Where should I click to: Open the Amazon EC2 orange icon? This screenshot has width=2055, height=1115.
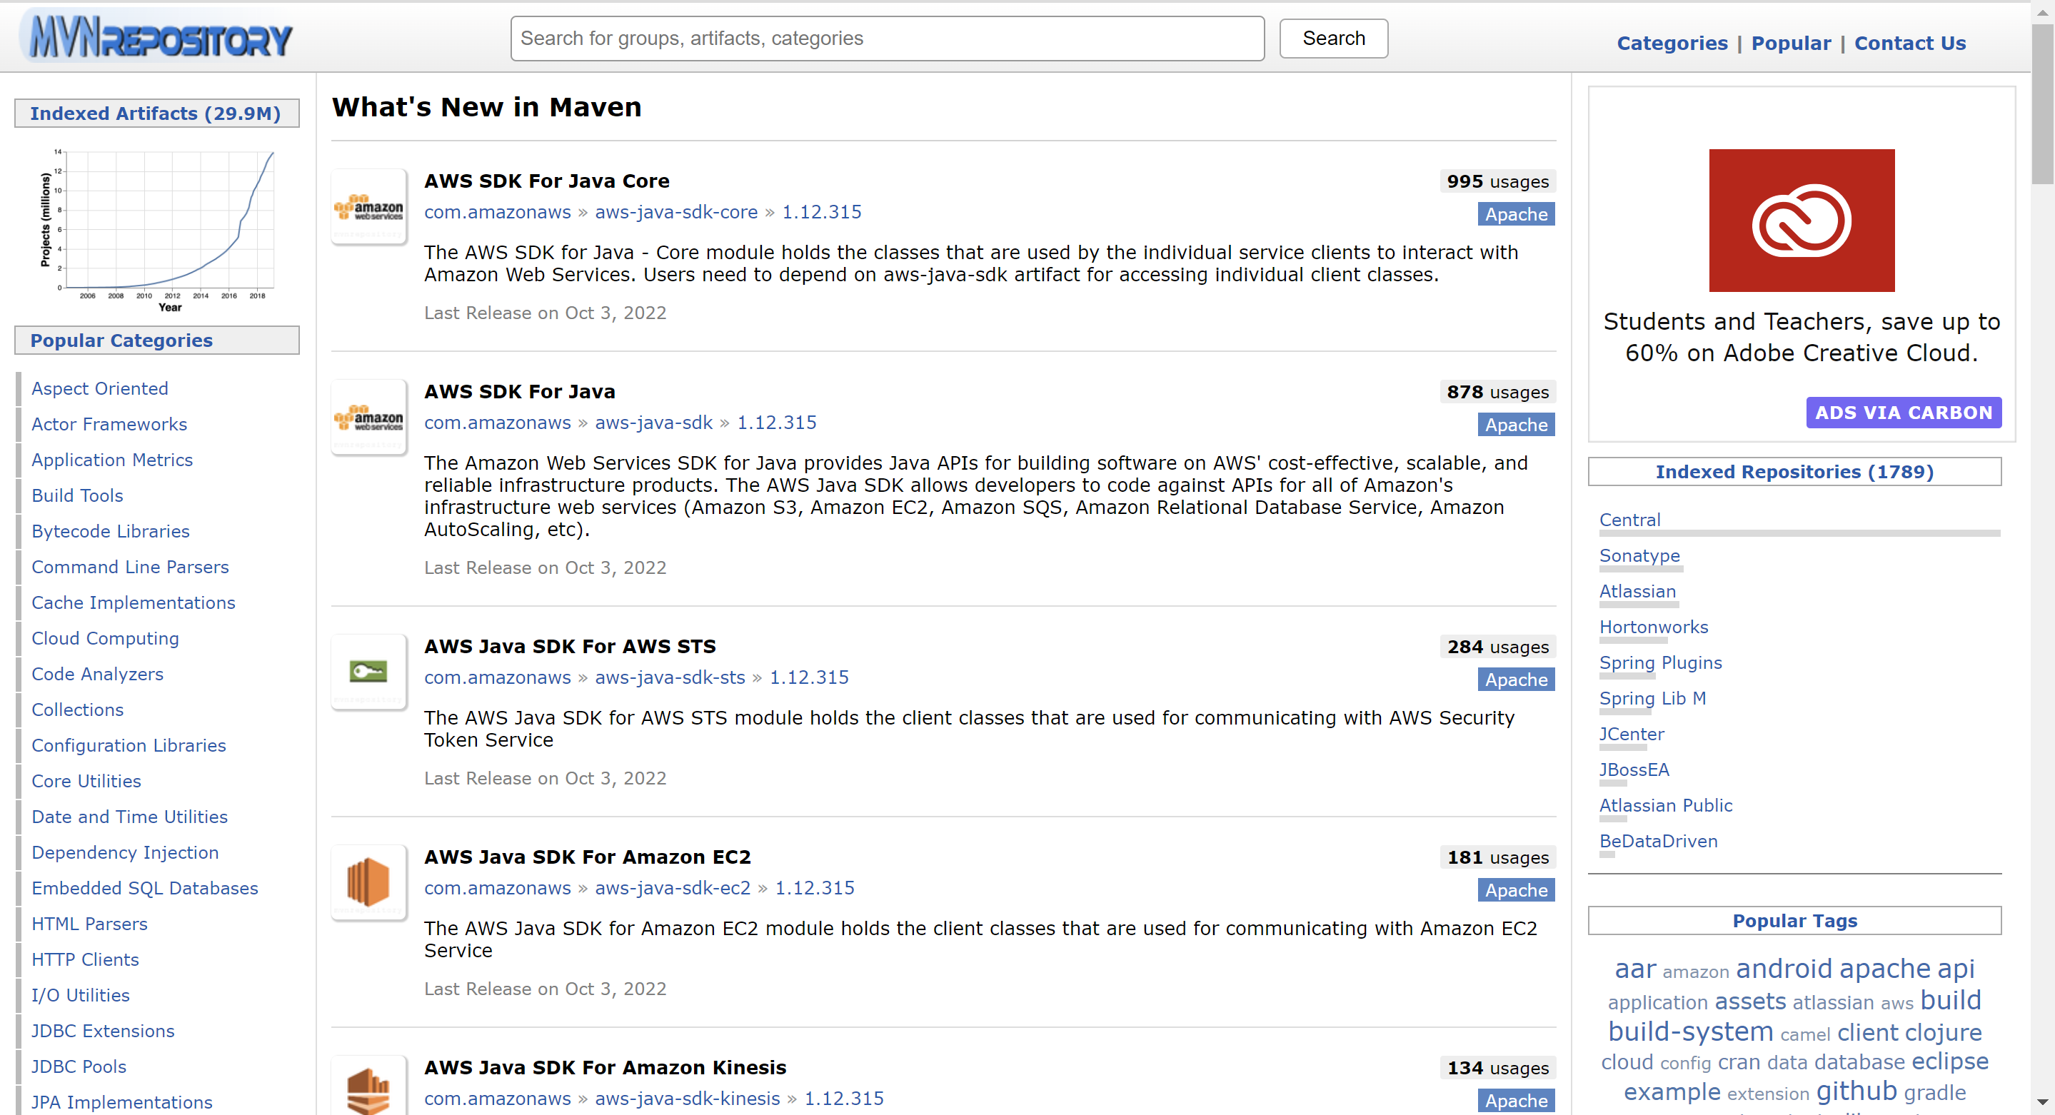tap(368, 882)
